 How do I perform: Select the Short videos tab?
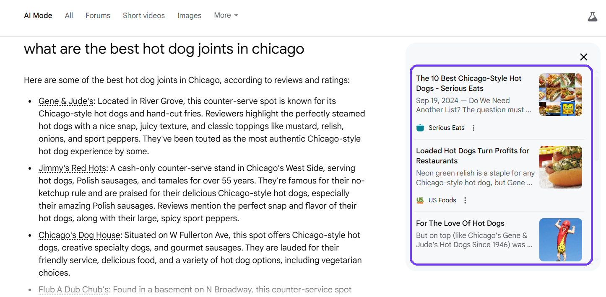point(143,15)
